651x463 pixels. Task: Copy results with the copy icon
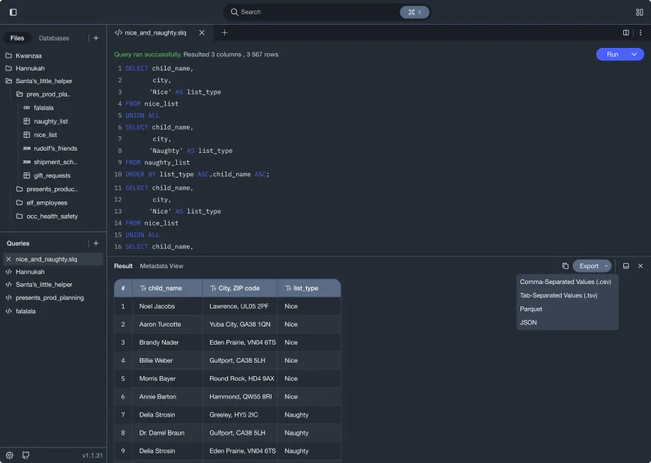pos(565,266)
